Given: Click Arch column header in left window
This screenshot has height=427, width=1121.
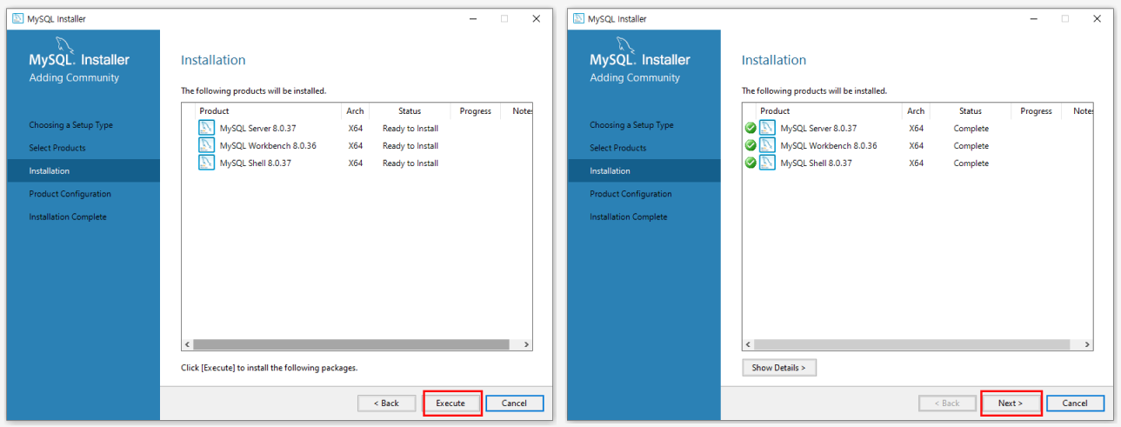Looking at the screenshot, I should pyautogui.click(x=356, y=111).
